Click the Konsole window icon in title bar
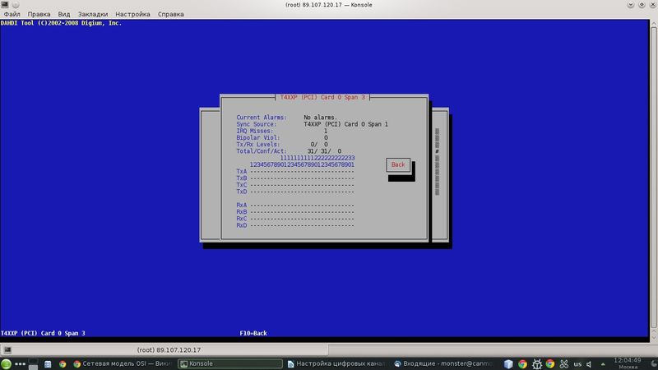The width and height of the screenshot is (658, 370). (x=7, y=4)
